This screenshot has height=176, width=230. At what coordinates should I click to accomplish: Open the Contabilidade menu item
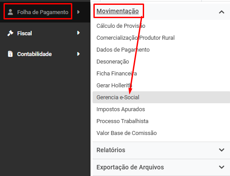[x=34, y=54]
